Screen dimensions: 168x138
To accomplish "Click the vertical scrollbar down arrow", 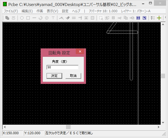I will (163, 122).
